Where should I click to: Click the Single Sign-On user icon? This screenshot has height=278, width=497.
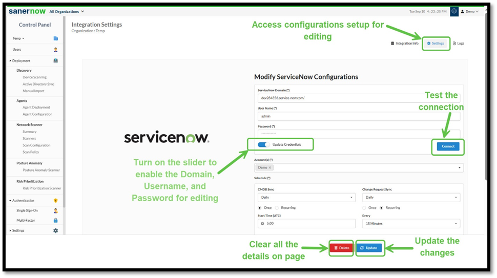pos(55,210)
